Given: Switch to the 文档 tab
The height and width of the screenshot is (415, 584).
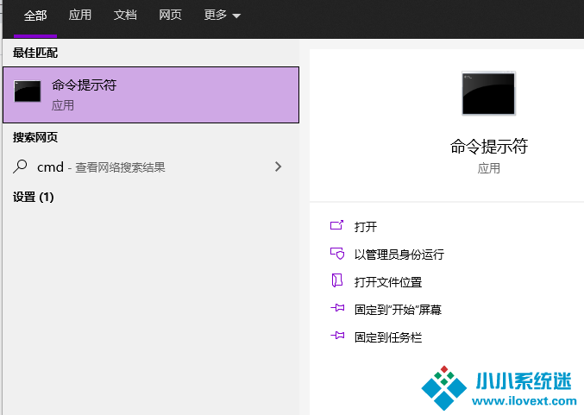Looking at the screenshot, I should 125,15.
